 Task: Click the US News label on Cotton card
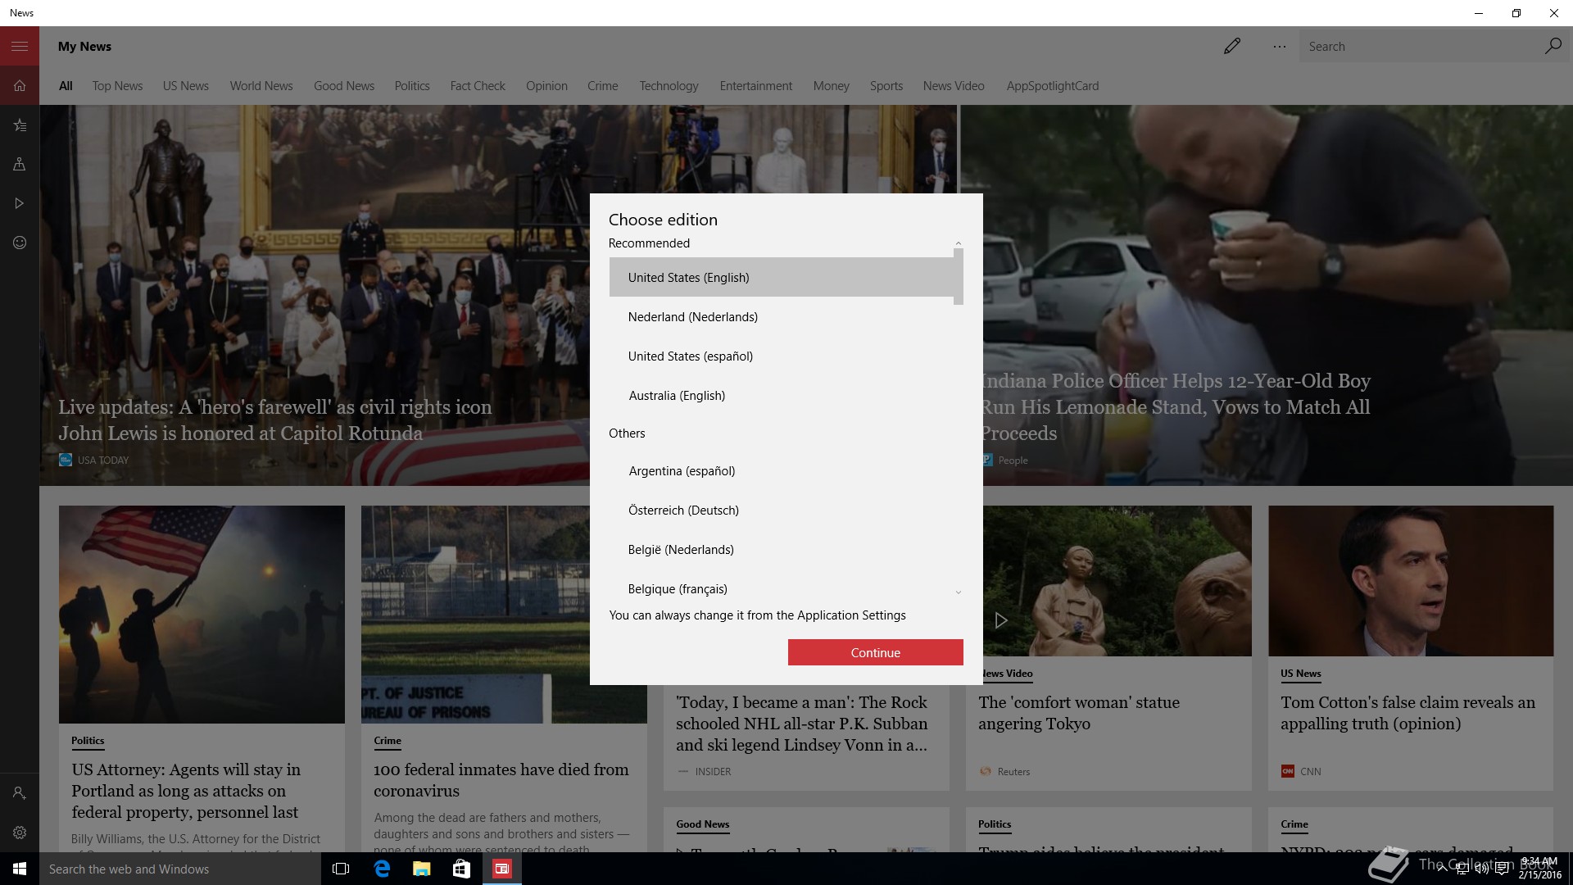point(1301,673)
